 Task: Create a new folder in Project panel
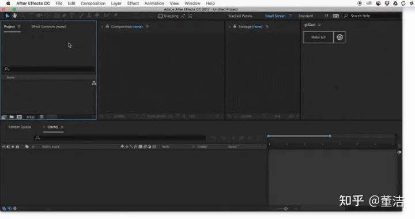(x=12, y=116)
